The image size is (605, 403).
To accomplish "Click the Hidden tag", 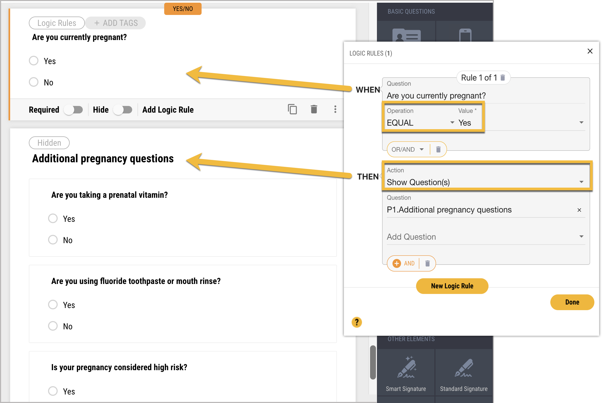I will [49, 143].
